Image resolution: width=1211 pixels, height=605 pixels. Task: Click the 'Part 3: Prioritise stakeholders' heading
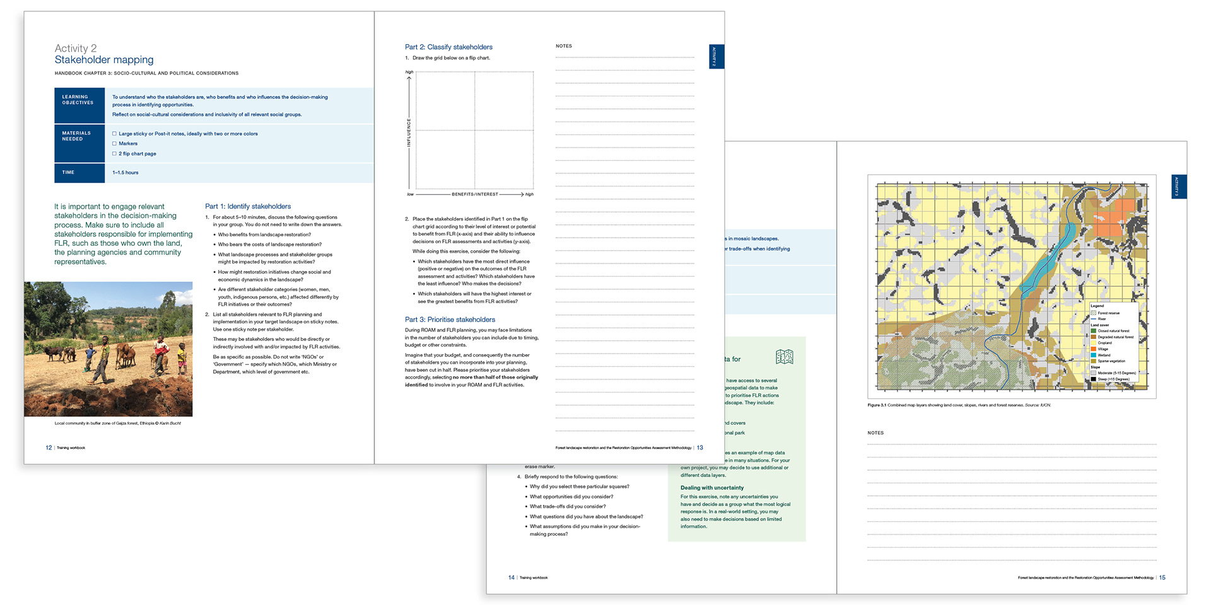[450, 320]
